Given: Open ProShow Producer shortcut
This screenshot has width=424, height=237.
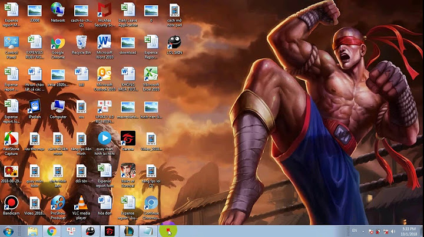Looking at the screenshot, I should (x=58, y=208).
